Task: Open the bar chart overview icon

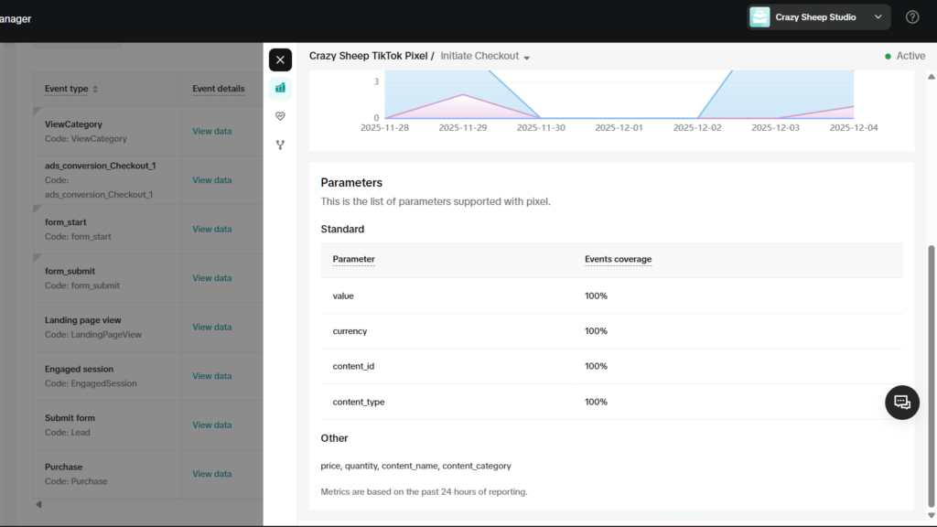Action: (280, 89)
